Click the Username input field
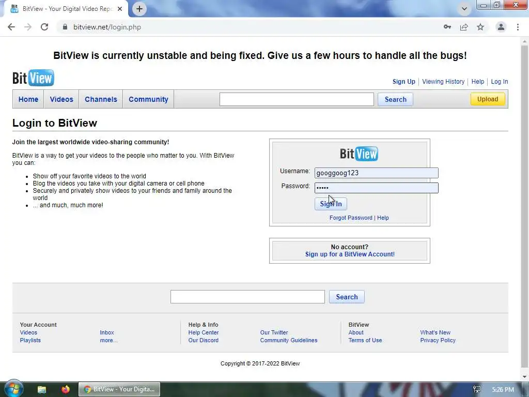The image size is (529, 397). 377,173
